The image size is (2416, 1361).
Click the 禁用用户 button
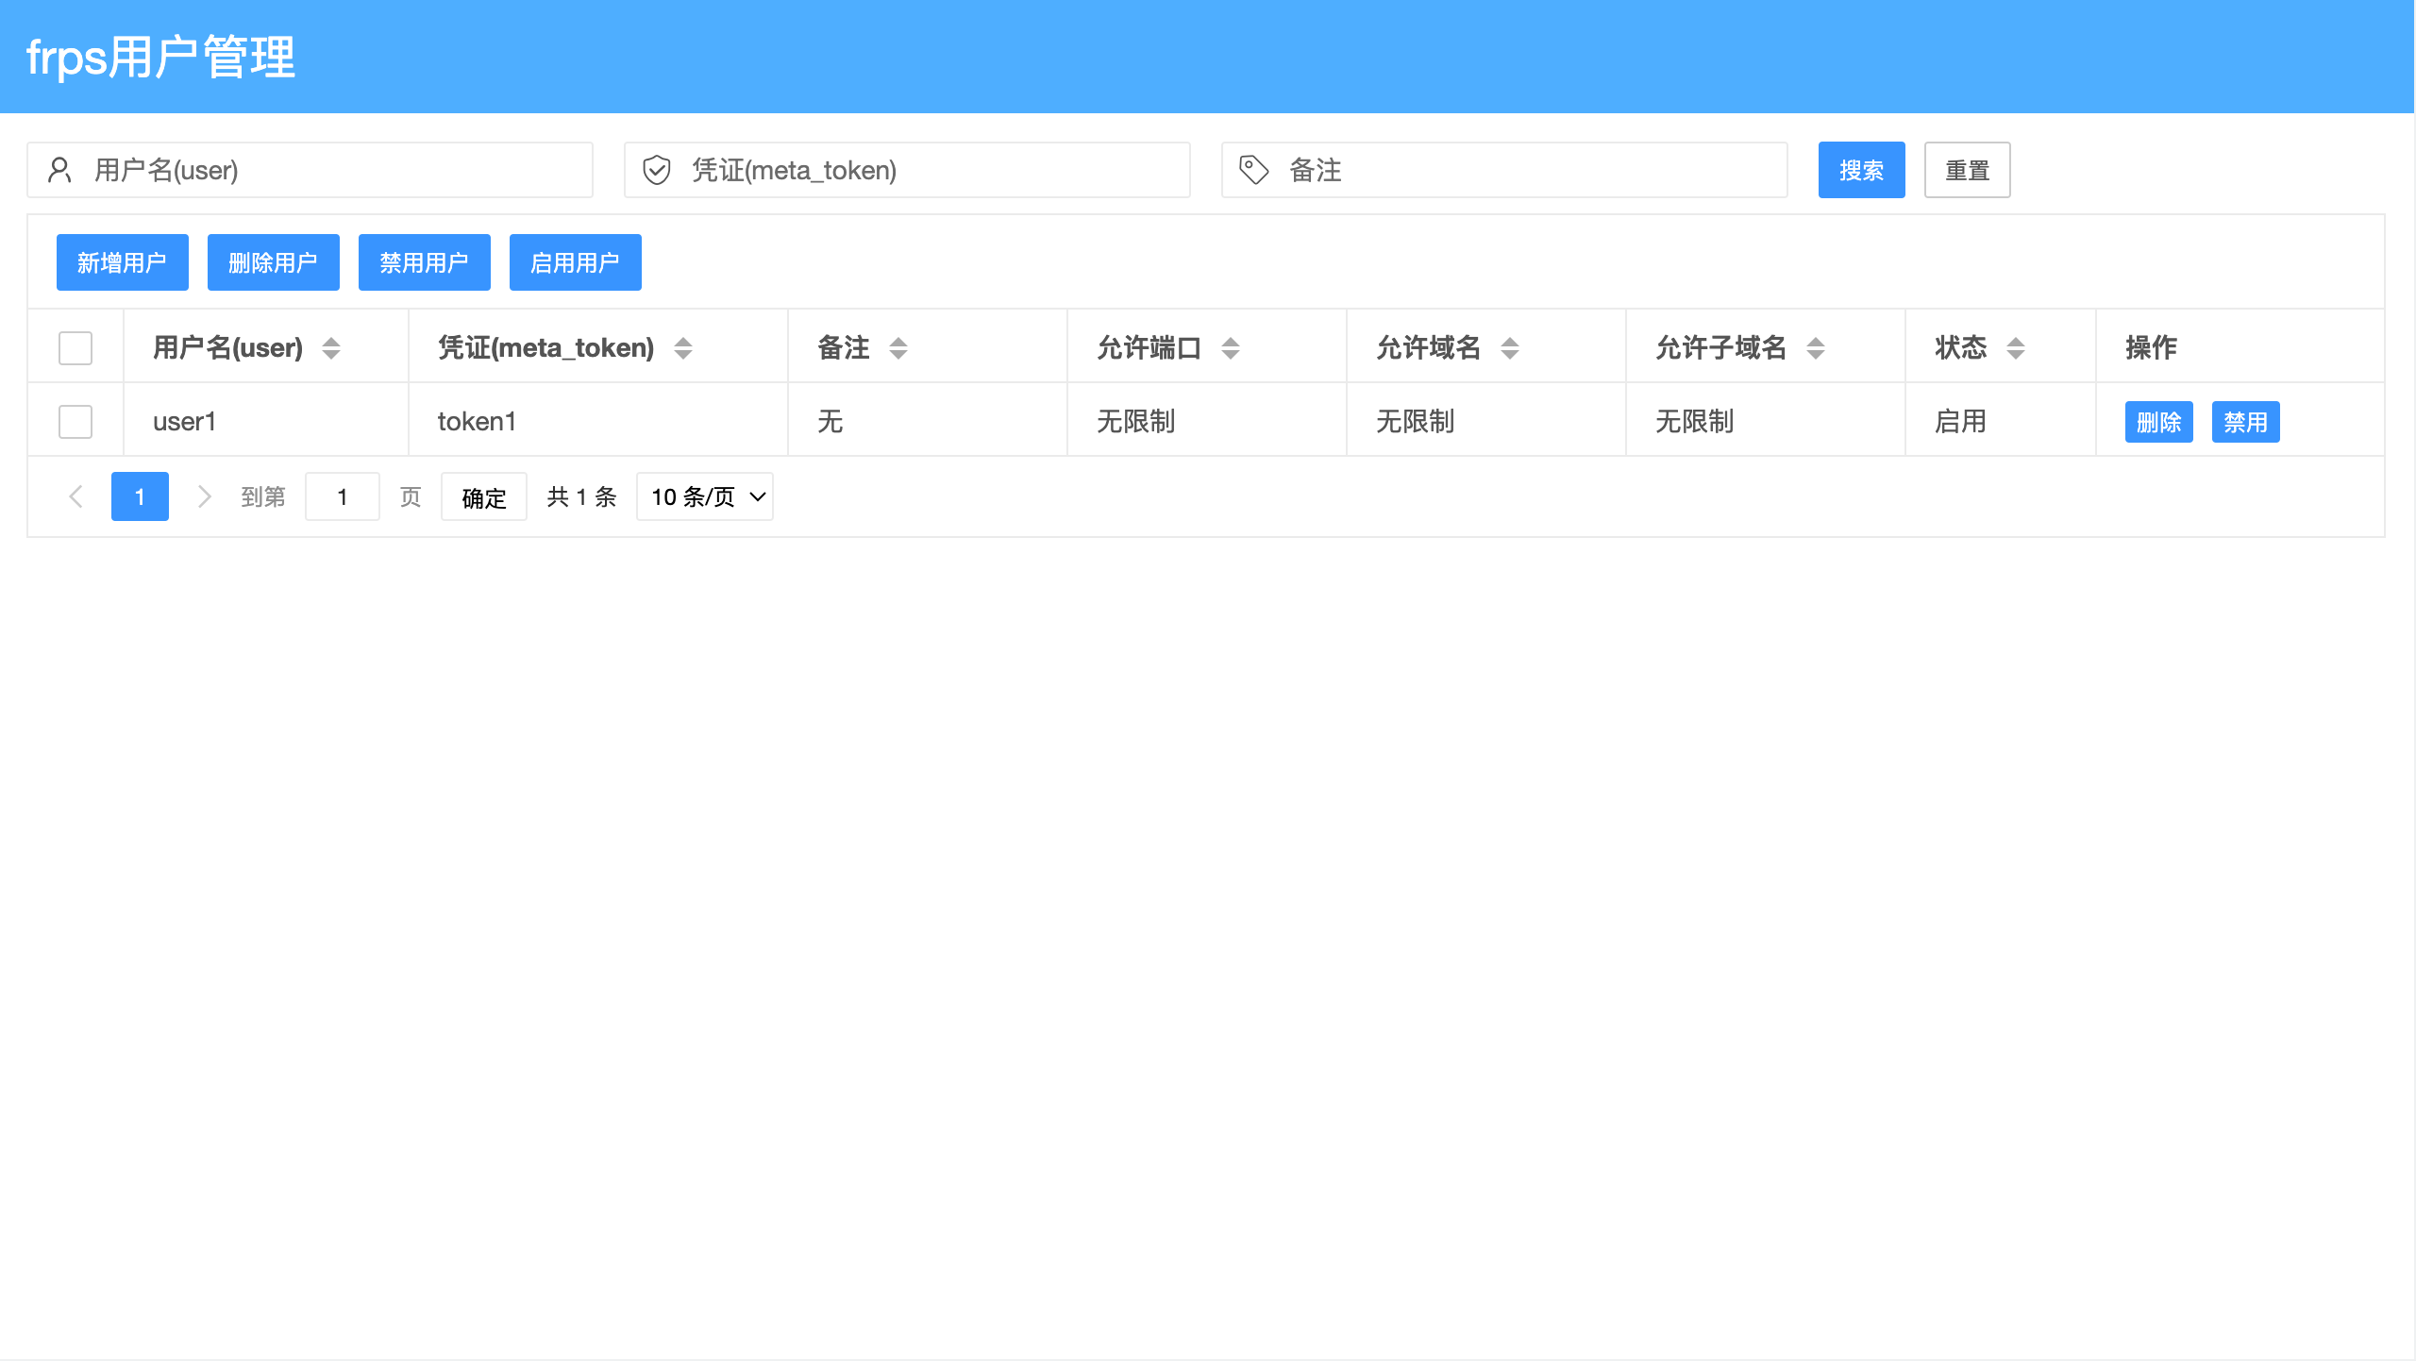425,262
